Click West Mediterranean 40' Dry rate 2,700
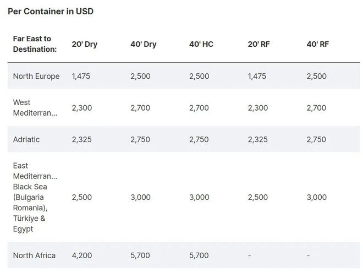Image resolution: width=363 pixels, height=272 pixels. click(140, 108)
